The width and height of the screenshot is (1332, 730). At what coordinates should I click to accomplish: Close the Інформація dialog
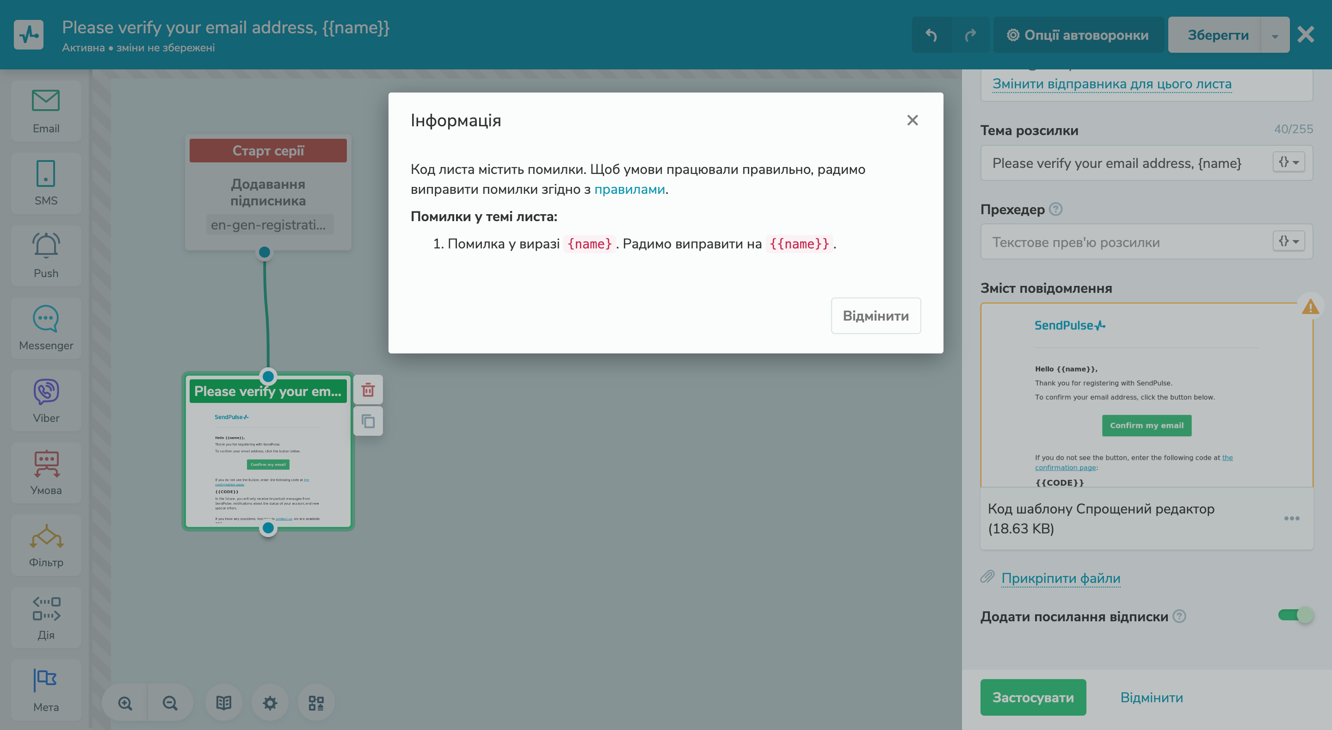tap(912, 120)
